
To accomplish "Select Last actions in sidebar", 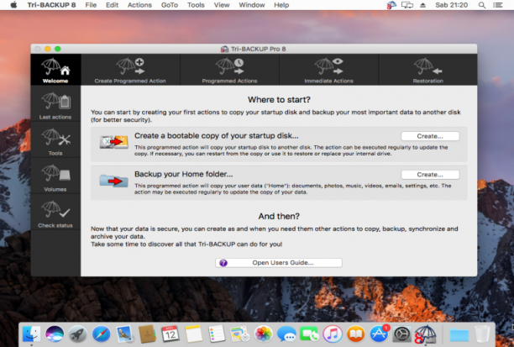I will 55,104.
